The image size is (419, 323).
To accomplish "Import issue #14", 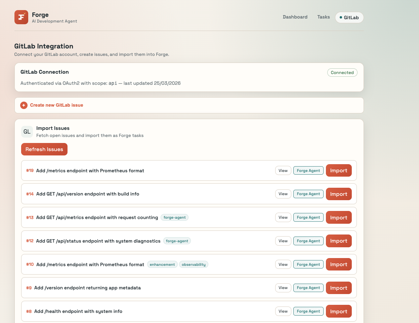I will (339, 194).
